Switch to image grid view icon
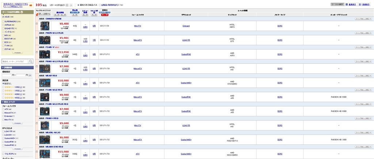 [347, 4]
